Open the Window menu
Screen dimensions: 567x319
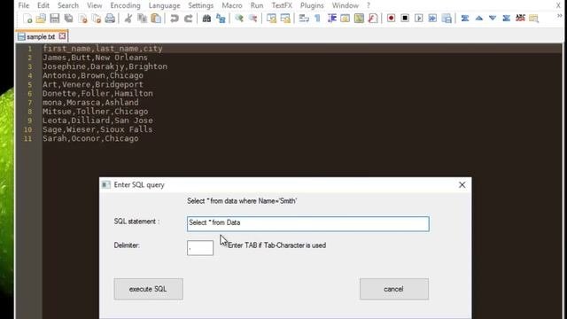pos(345,5)
